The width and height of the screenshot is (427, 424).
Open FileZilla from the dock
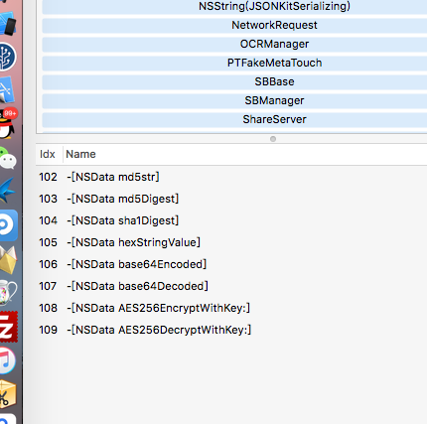[8, 327]
